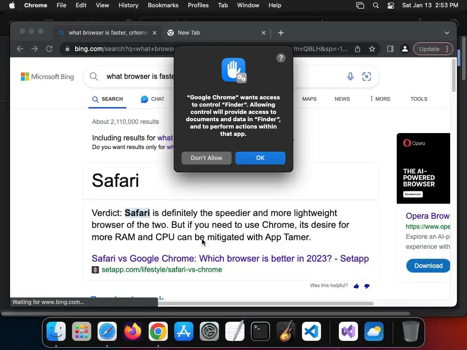Open the Chrome three-dot menu
The image size is (467, 350).
(447, 49)
